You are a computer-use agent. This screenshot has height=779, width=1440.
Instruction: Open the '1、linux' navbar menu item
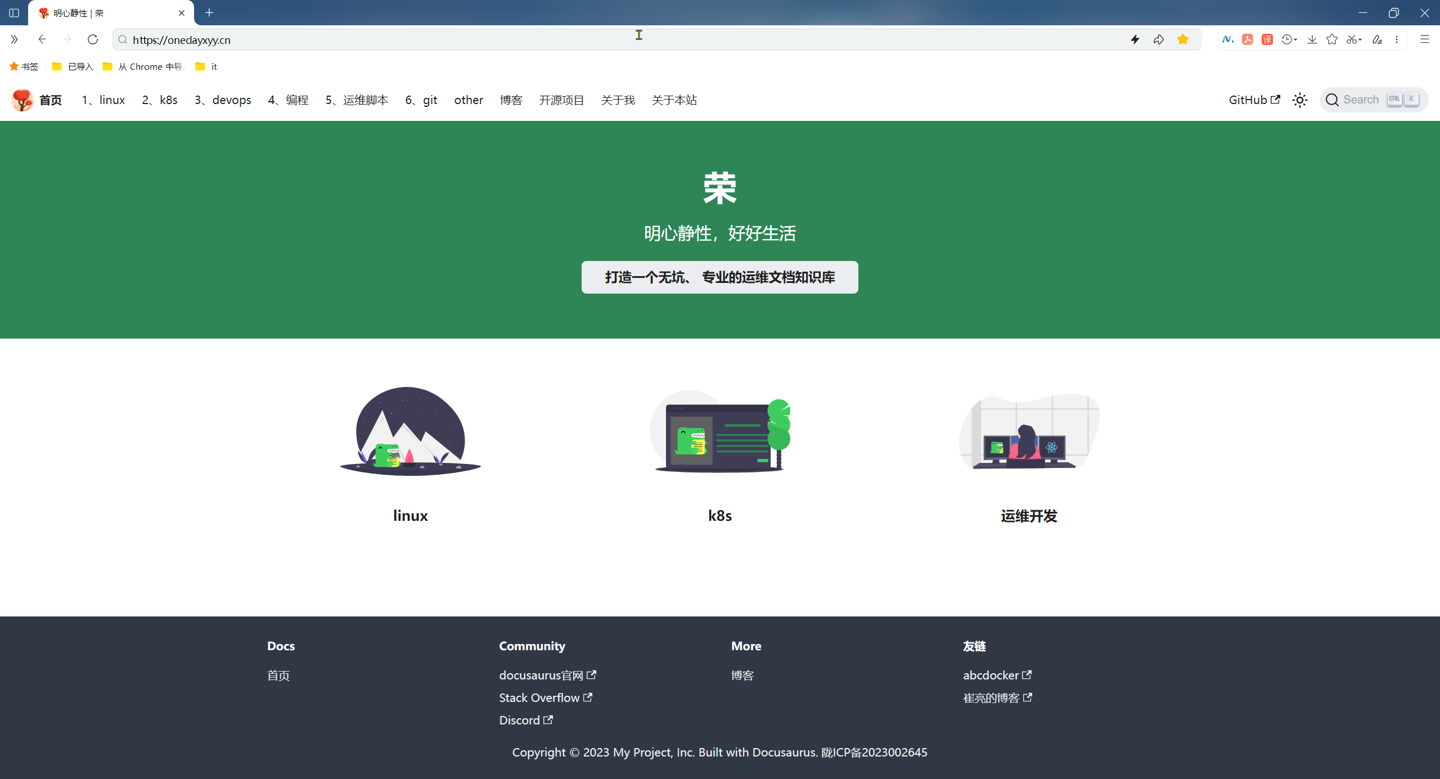103,100
